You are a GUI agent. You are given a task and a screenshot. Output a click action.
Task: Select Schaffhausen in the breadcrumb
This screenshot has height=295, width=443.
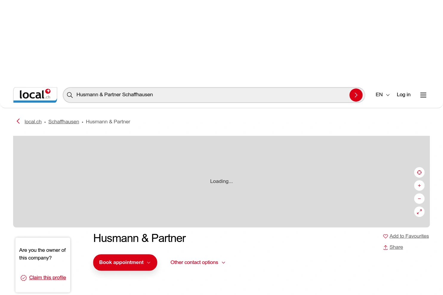[x=64, y=122]
